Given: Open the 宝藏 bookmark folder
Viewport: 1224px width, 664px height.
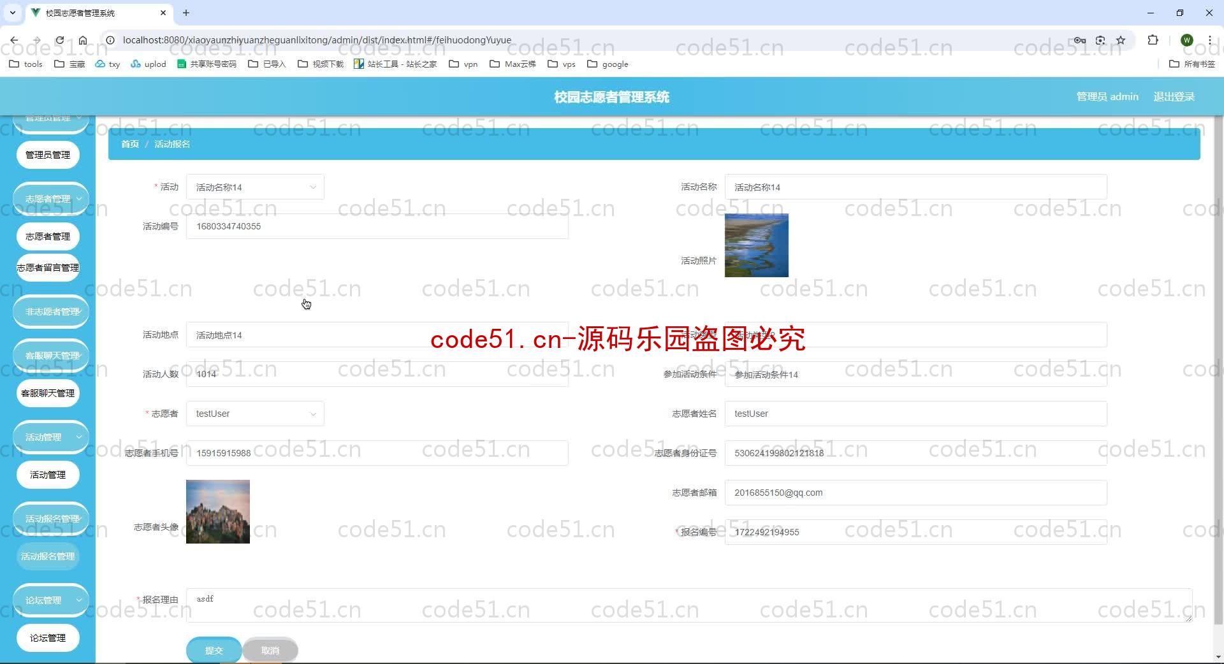Looking at the screenshot, I should point(70,64).
